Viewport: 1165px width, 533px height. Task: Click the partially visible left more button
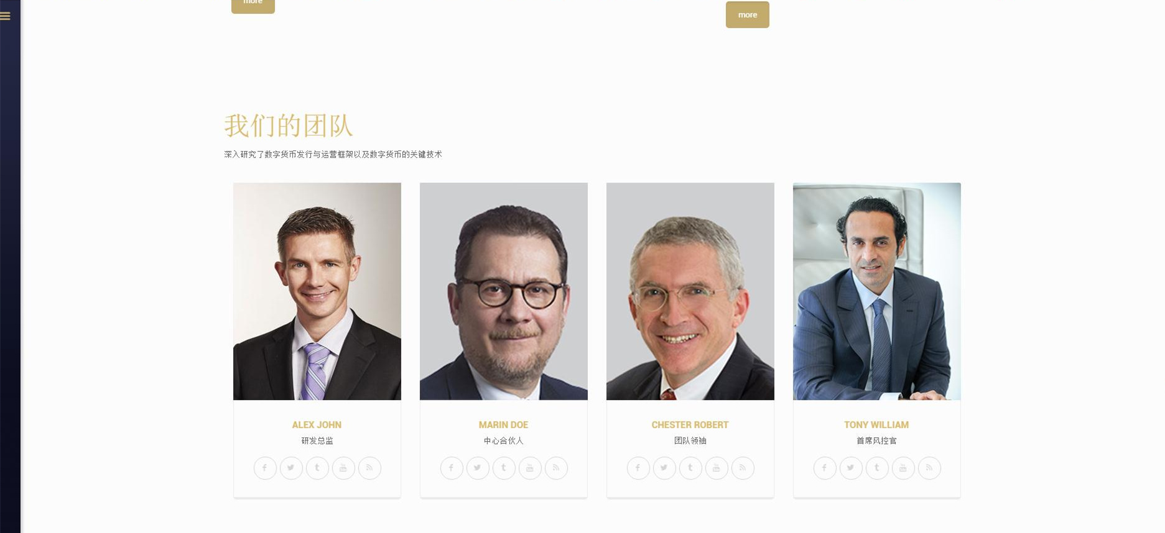pyautogui.click(x=253, y=6)
